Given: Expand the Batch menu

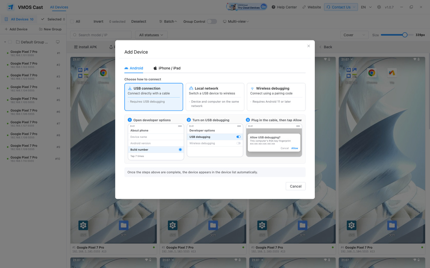Looking at the screenshot, I should tap(168, 21).
